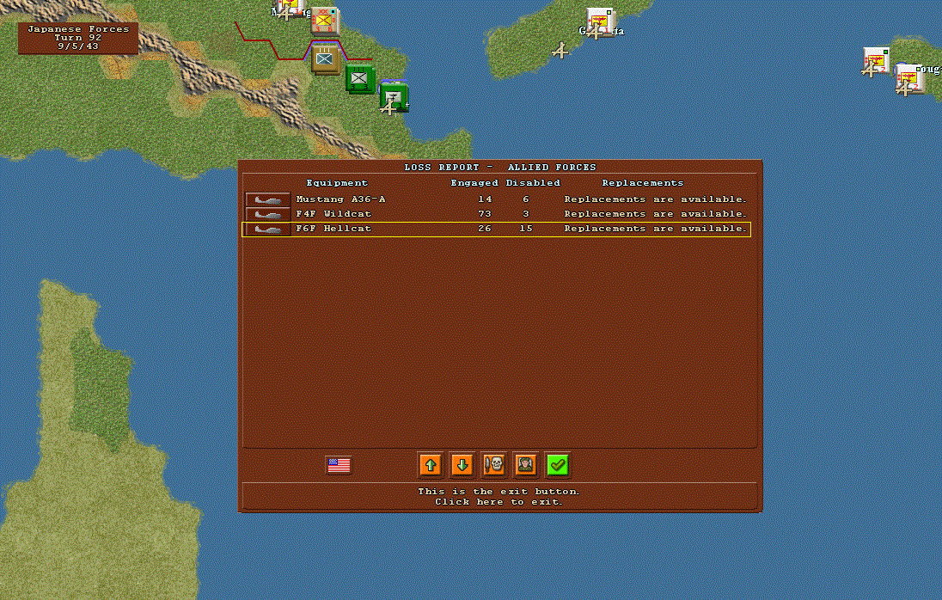The width and height of the screenshot is (942, 600).
Task: Click the Japanese Forces Turn 92 info box
Action: click(x=78, y=38)
